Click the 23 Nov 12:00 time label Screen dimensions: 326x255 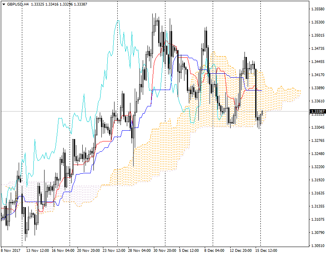pyautogui.click(x=113, y=251)
